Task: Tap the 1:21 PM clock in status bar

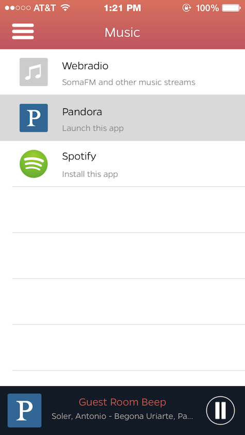Action: (x=123, y=8)
